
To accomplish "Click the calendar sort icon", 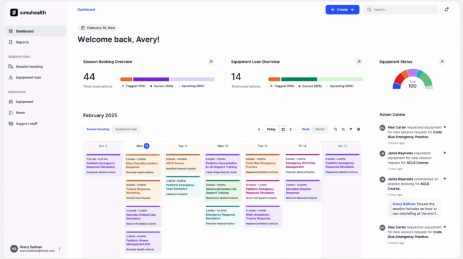I will (343, 129).
